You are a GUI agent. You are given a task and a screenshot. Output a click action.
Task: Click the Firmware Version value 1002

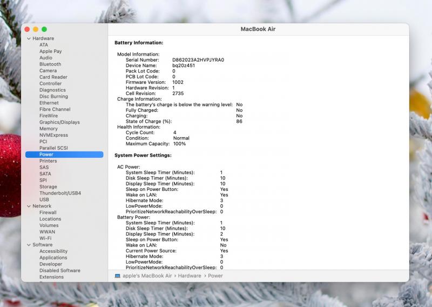[178, 82]
